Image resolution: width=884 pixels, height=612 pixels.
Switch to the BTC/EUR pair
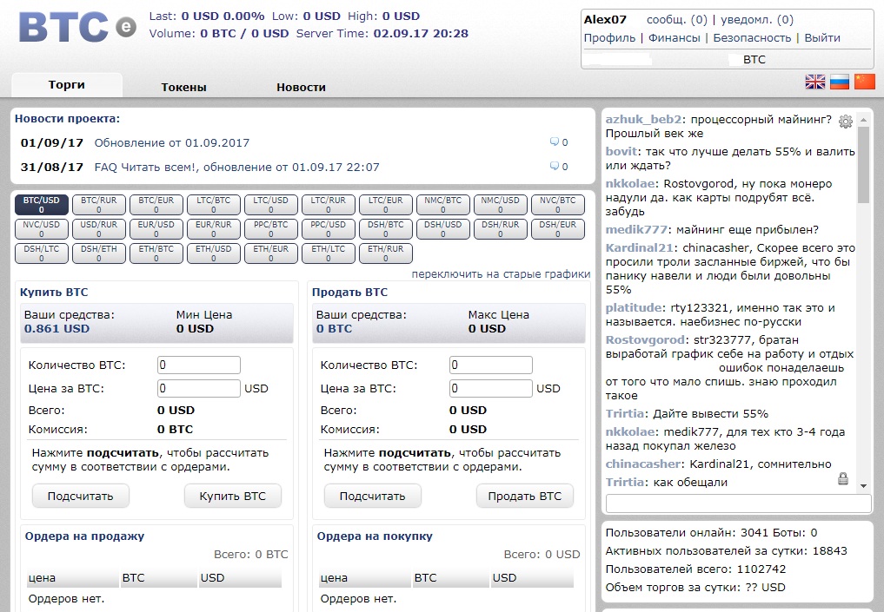pos(156,205)
